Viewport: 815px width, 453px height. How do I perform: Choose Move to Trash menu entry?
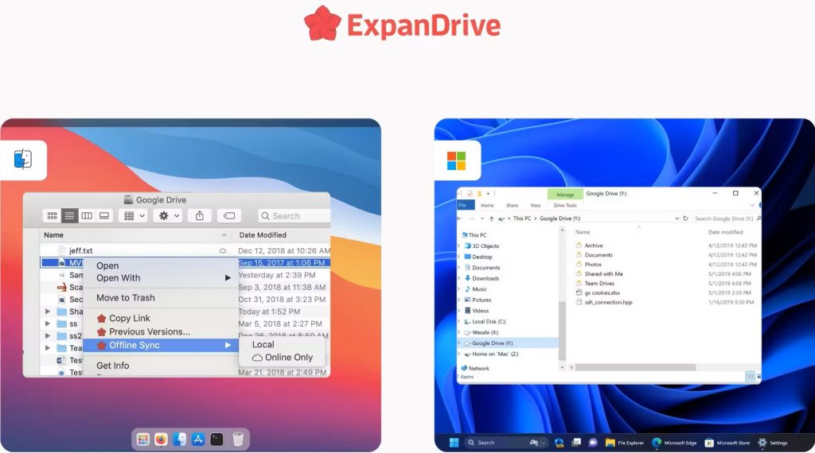[161, 298]
